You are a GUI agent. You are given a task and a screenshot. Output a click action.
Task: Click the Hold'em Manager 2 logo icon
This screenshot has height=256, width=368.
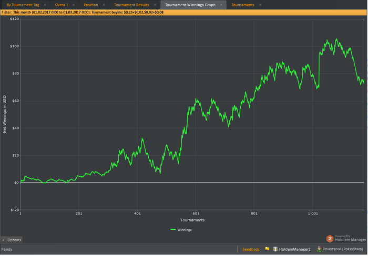click(x=330, y=239)
